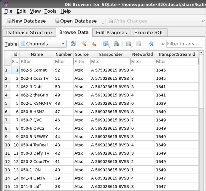
Task: Open the View menu
Action: [x=35, y=11]
